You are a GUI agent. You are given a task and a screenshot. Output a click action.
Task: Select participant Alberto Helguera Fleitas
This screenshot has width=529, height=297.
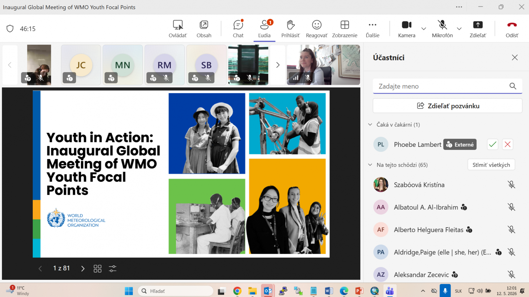428,230
